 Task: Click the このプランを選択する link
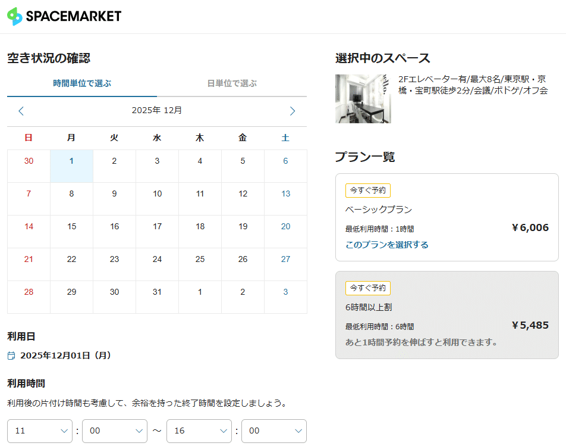[387, 245]
